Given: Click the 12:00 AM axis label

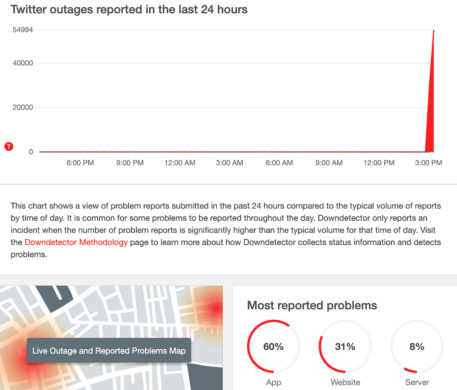Looking at the screenshot, I should 180,163.
